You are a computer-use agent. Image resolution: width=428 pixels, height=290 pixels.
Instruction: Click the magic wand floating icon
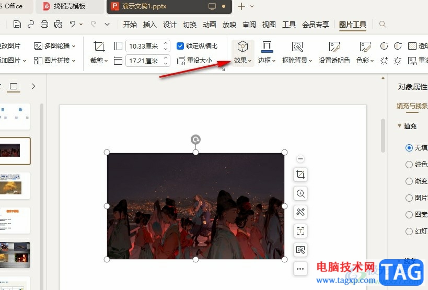[x=300, y=212]
